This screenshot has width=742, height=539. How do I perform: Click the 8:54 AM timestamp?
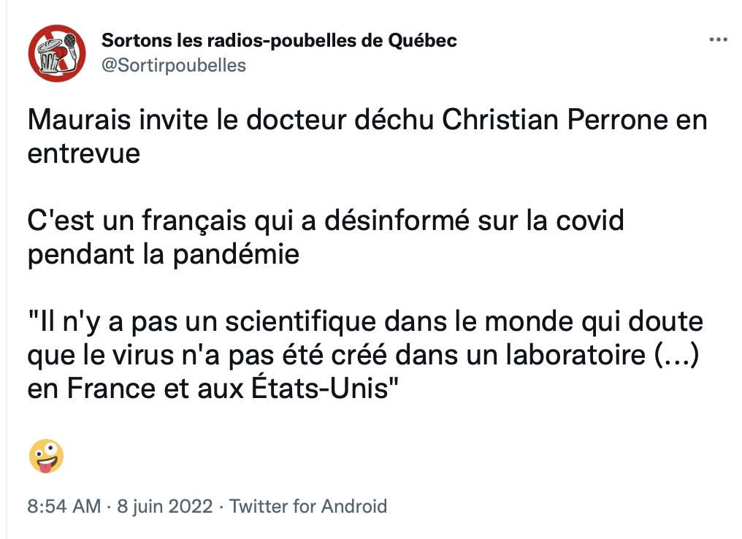[x=64, y=506]
